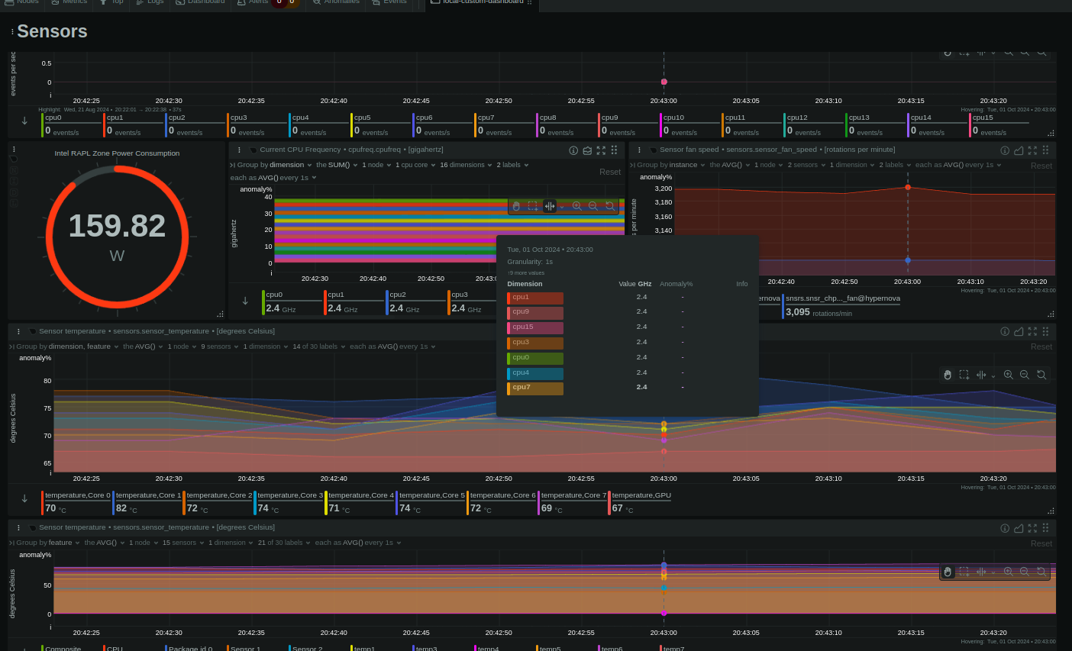Activate pan tool on first Sensor temperature chart

click(x=948, y=375)
